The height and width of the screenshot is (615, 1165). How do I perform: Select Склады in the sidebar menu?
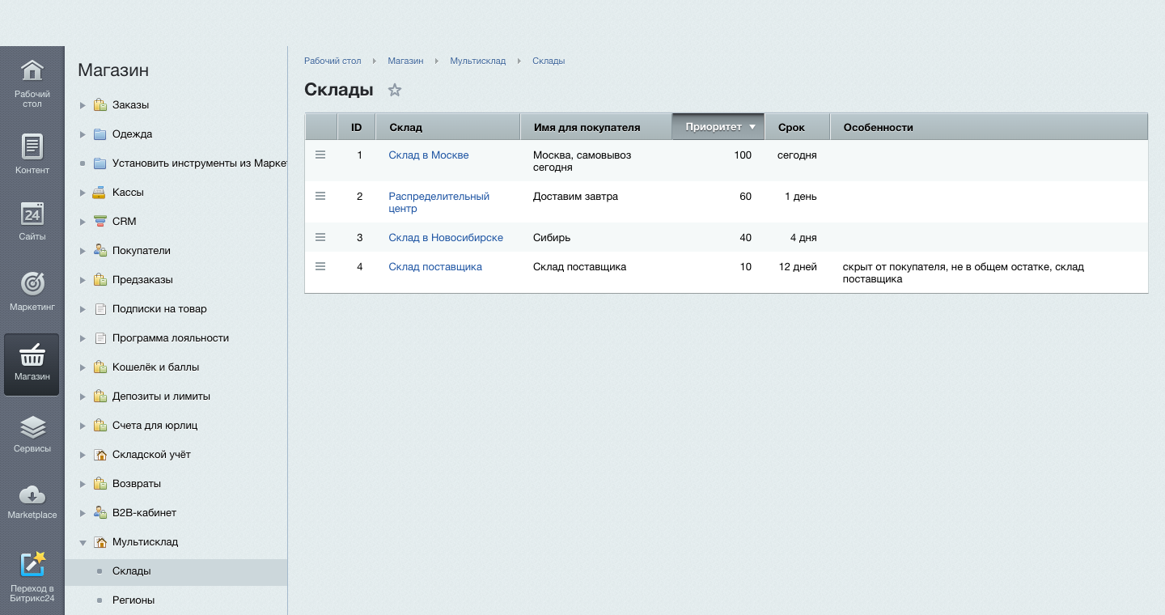point(176,571)
